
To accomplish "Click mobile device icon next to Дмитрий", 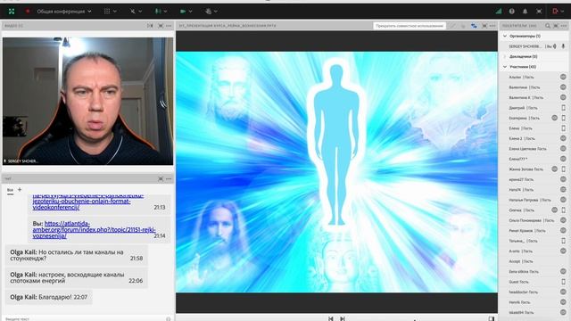I will point(563,108).
